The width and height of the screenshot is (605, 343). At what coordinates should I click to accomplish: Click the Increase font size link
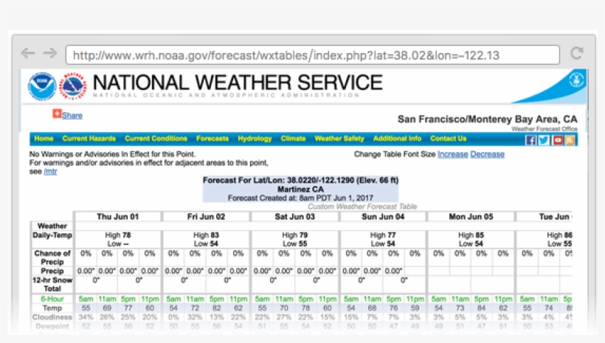(x=452, y=154)
